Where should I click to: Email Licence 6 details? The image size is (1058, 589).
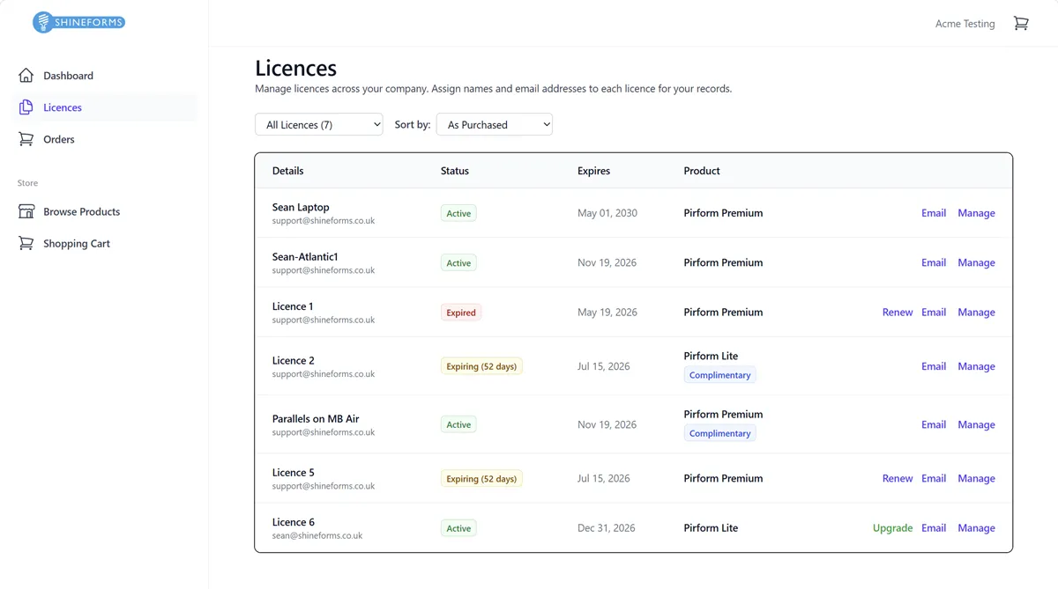[x=934, y=528]
